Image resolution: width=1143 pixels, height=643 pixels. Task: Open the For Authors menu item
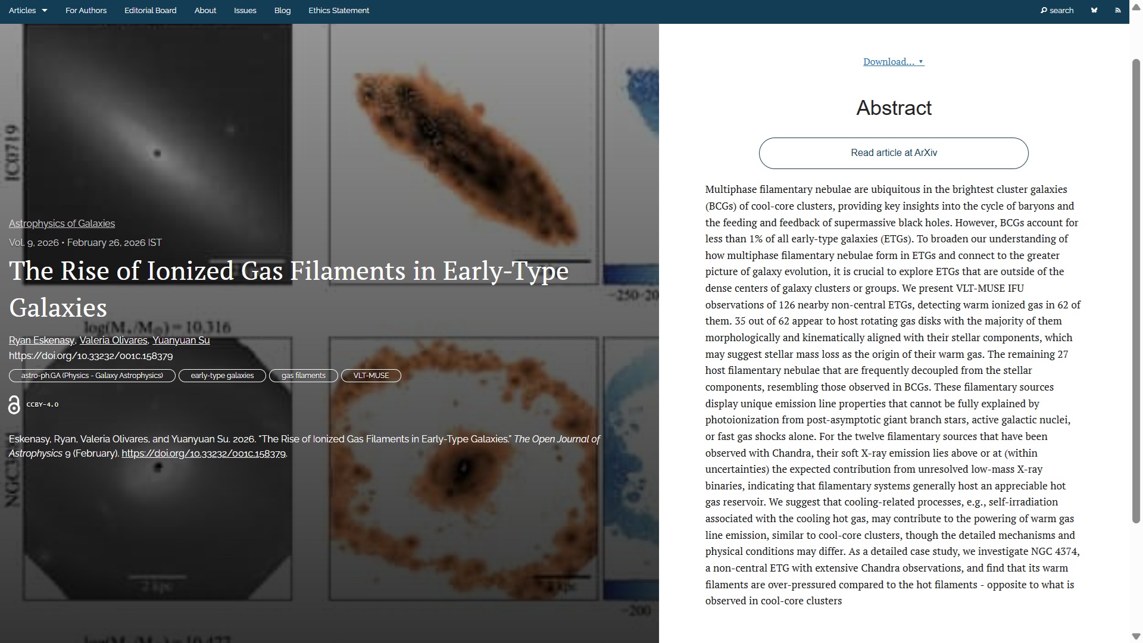click(86, 10)
